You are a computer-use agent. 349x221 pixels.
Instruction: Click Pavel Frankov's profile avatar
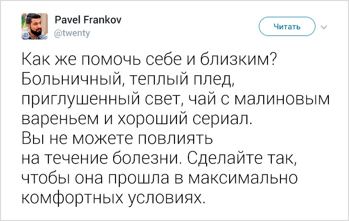point(35,26)
